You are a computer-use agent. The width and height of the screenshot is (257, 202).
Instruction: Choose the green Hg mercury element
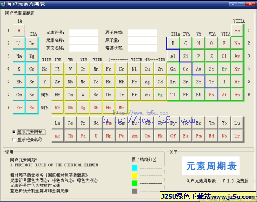click(160, 95)
